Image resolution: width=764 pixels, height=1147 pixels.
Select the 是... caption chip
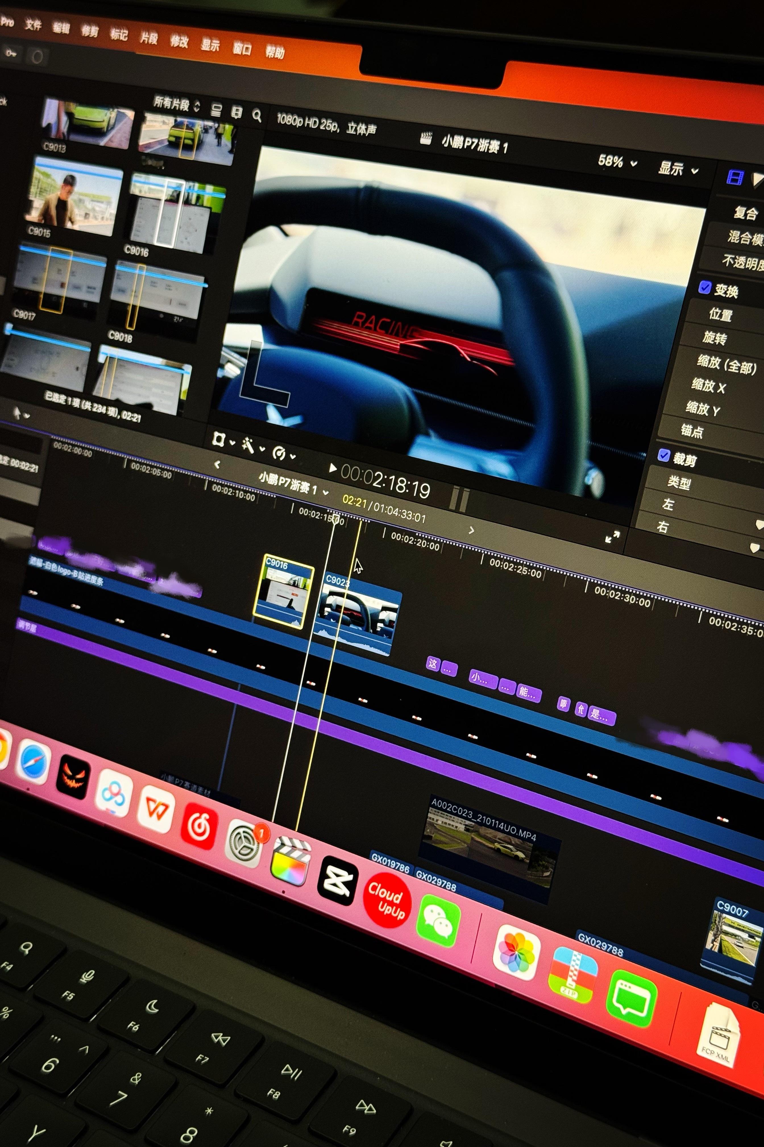(x=602, y=715)
